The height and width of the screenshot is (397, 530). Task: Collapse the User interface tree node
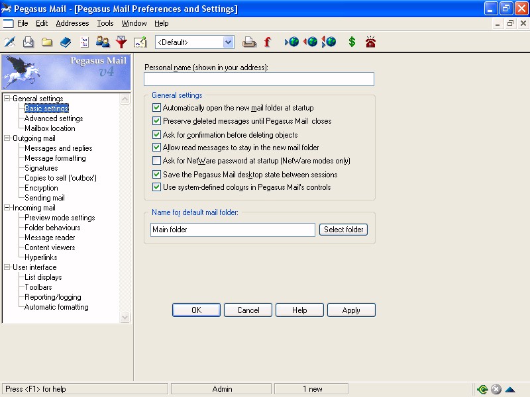(7, 267)
